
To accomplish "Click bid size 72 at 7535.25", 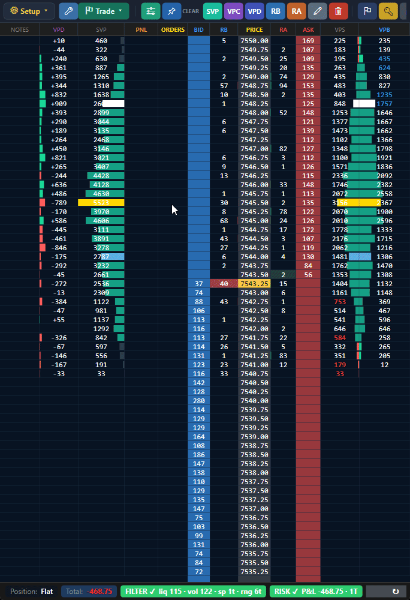I will [x=198, y=572].
